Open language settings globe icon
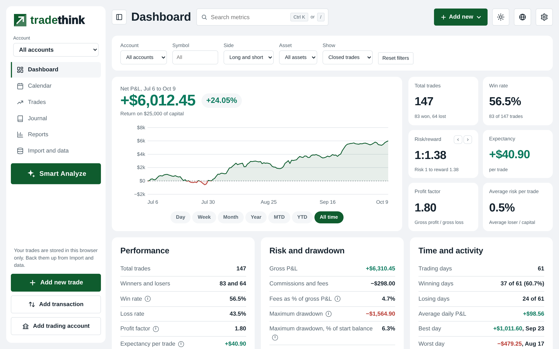 click(x=523, y=17)
